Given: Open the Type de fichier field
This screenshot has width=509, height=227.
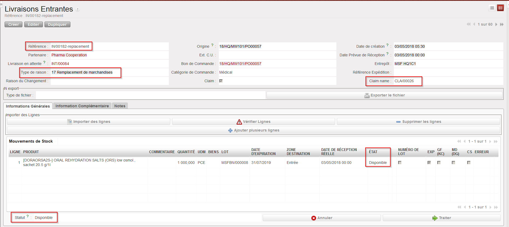Looking at the screenshot, I should 150,95.
